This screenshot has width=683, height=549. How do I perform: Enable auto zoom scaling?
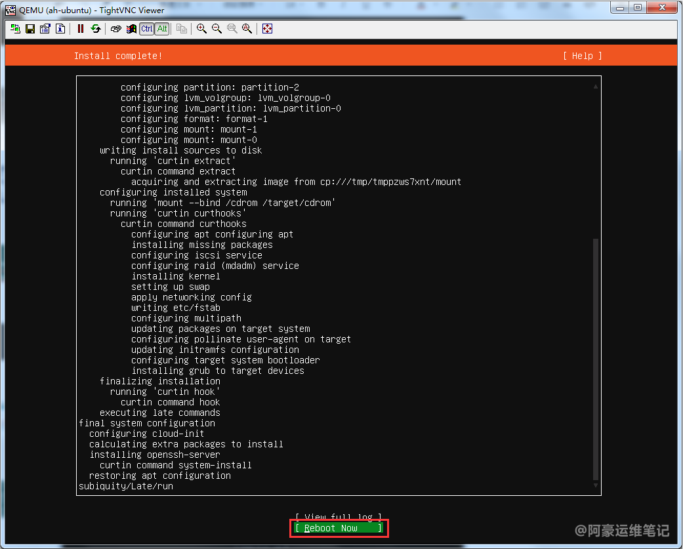(247, 29)
